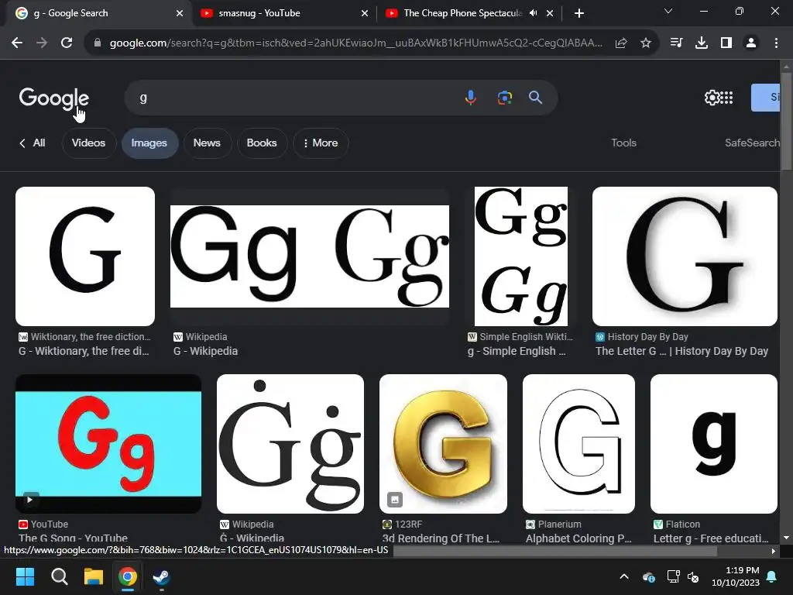Open Google Lens image search icon
Screen dimensions: 793x595
pos(504,98)
